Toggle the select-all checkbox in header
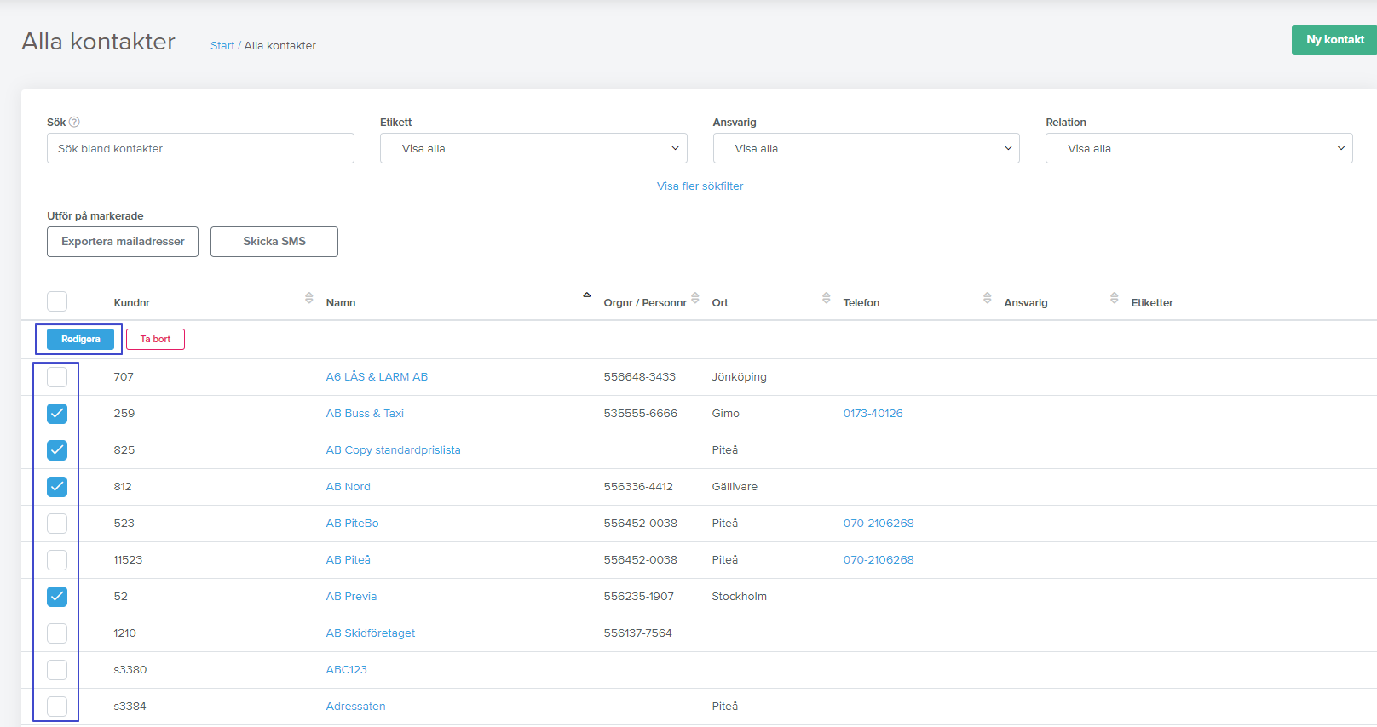The image size is (1377, 727). pyautogui.click(x=57, y=301)
